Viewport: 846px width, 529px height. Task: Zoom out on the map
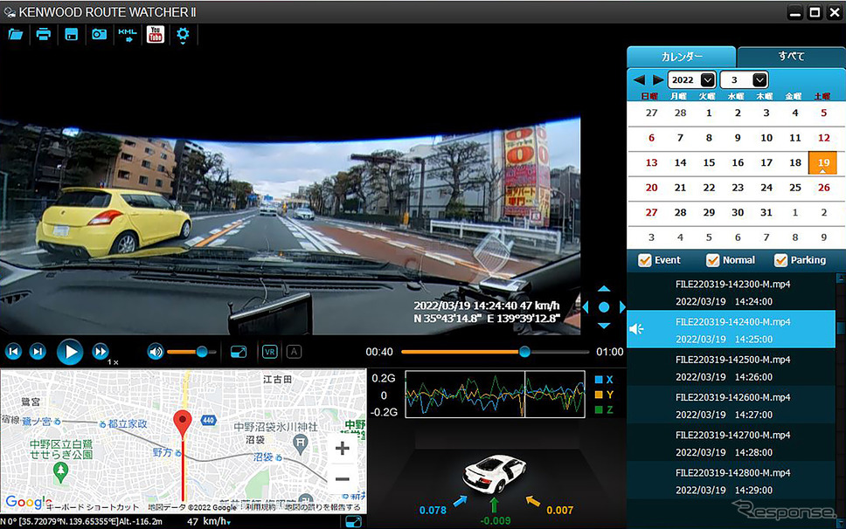pos(342,478)
